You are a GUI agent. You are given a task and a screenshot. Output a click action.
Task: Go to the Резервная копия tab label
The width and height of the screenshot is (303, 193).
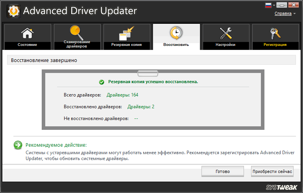(126, 44)
